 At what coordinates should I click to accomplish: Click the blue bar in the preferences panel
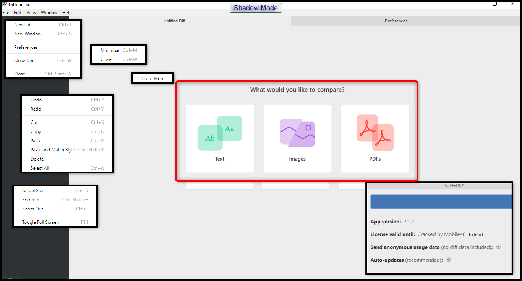[441, 202]
